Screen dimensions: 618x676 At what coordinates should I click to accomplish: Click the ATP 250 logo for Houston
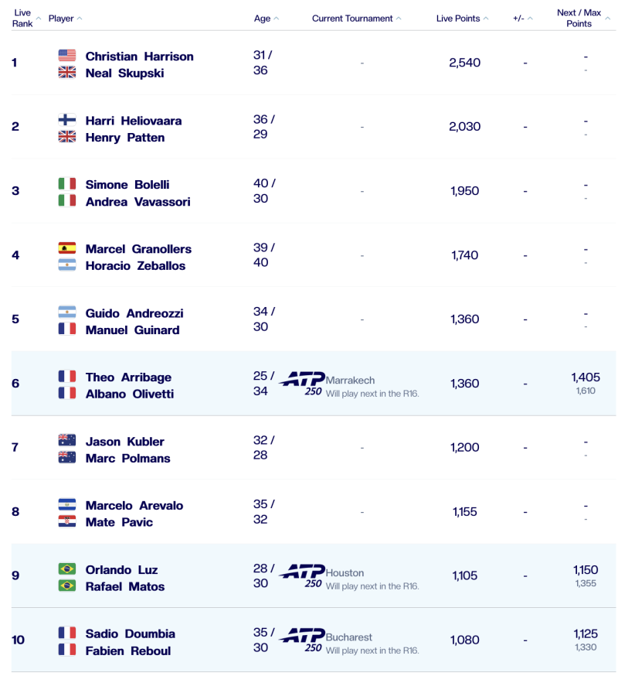pos(301,575)
